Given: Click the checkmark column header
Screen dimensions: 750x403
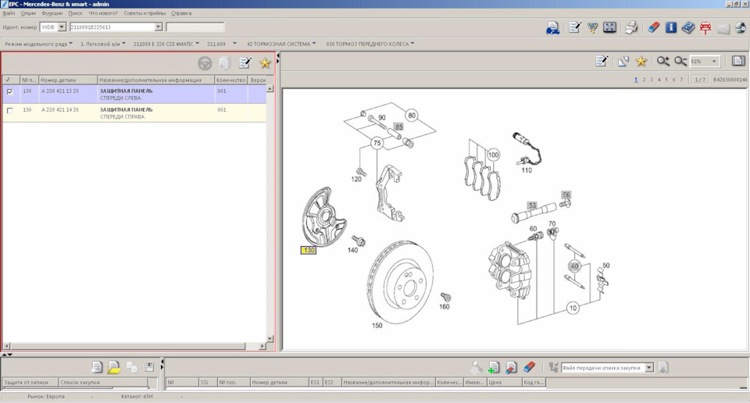Looking at the screenshot, I should 10,80.
